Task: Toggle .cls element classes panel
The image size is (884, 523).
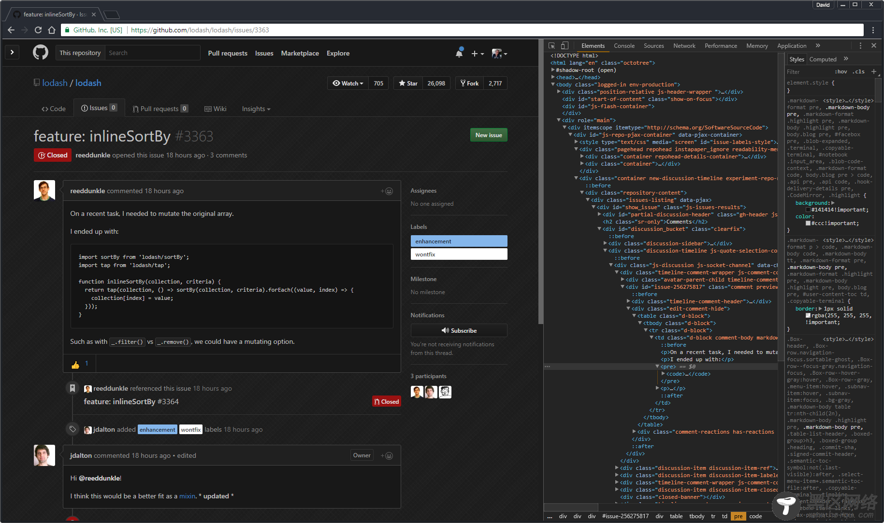Action: pyautogui.click(x=859, y=71)
